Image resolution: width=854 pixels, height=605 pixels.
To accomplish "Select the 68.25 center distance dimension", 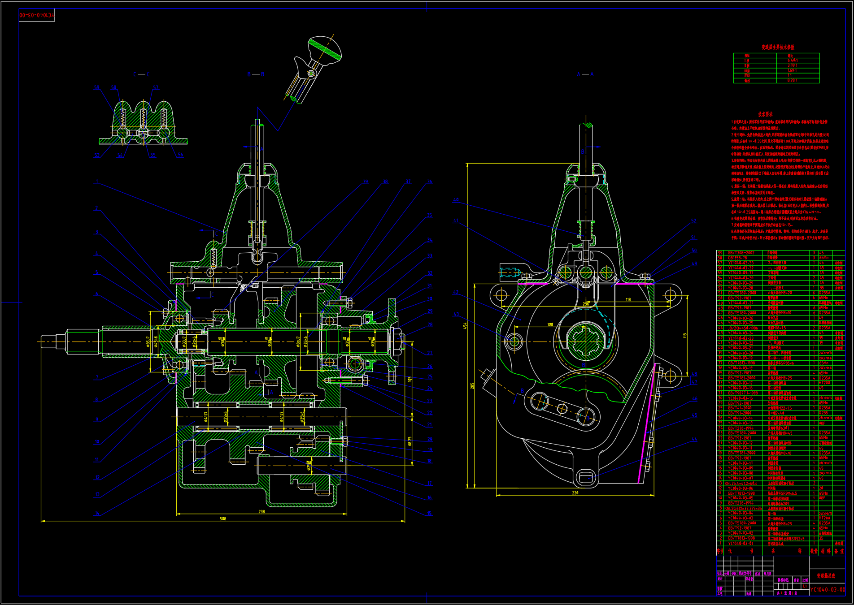I will tap(410, 441).
